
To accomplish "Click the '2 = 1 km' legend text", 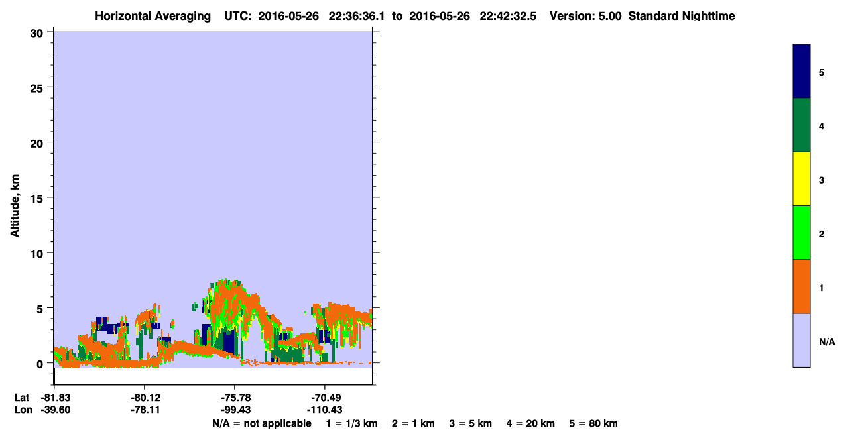I will [x=413, y=423].
